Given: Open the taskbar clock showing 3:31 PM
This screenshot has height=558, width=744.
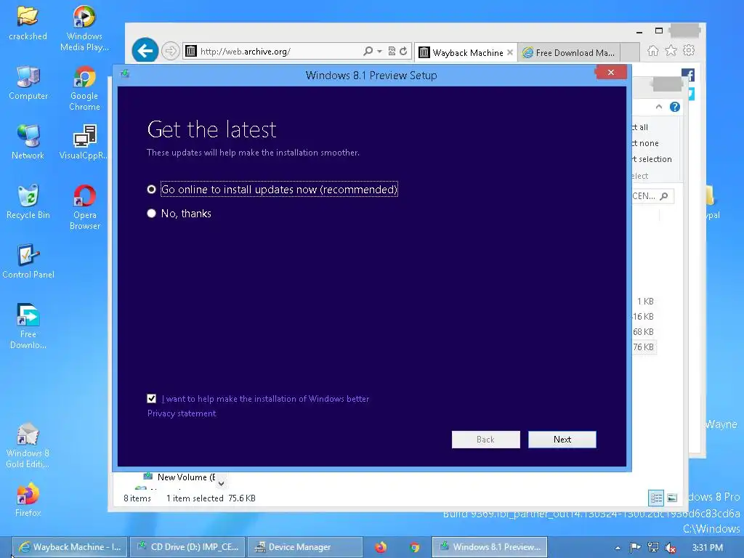Looking at the screenshot, I should click(x=707, y=548).
